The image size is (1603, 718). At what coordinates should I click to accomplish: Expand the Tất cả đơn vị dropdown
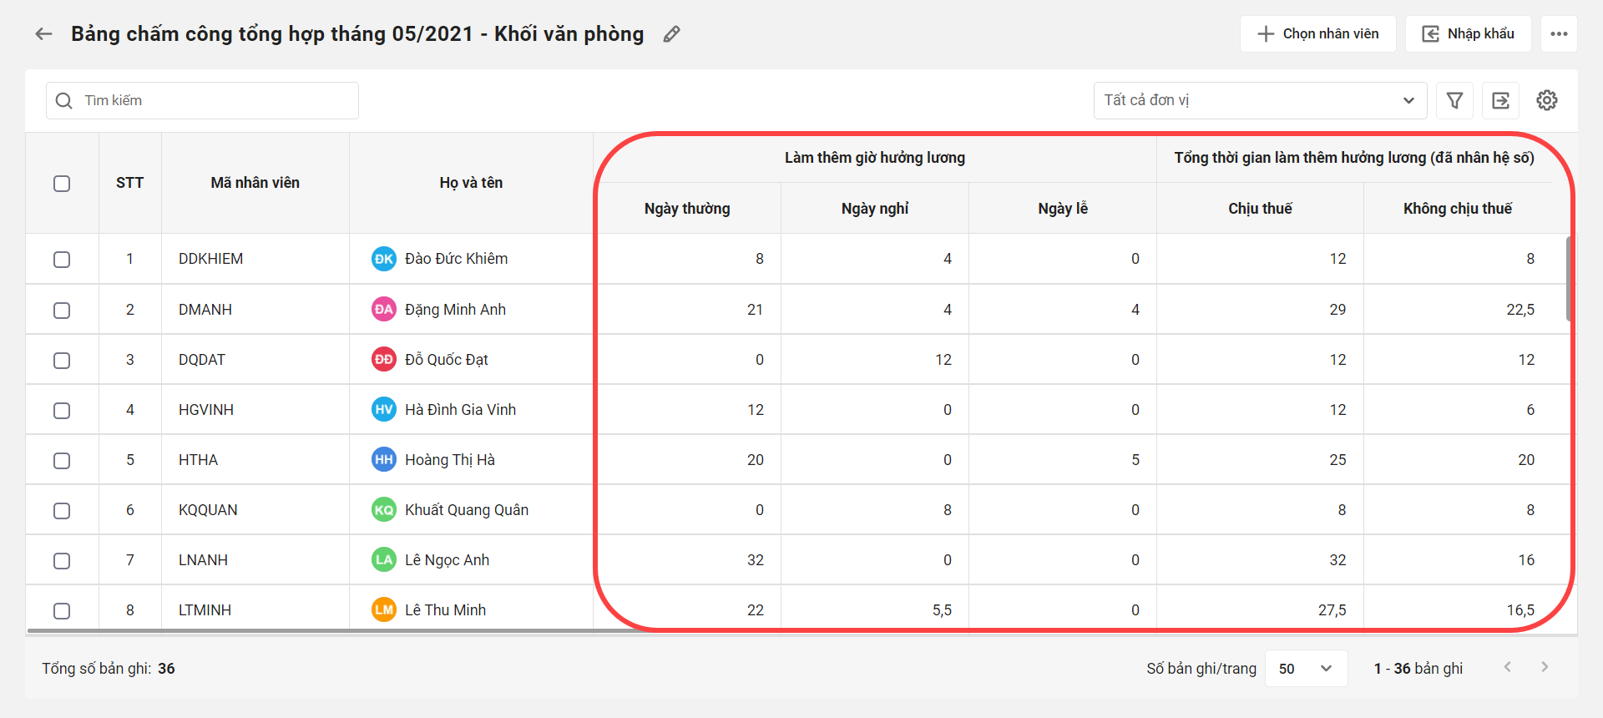[1260, 100]
